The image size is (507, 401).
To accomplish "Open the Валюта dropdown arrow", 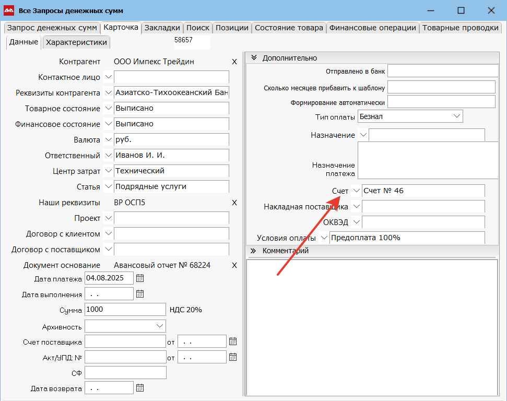I will click(108, 140).
